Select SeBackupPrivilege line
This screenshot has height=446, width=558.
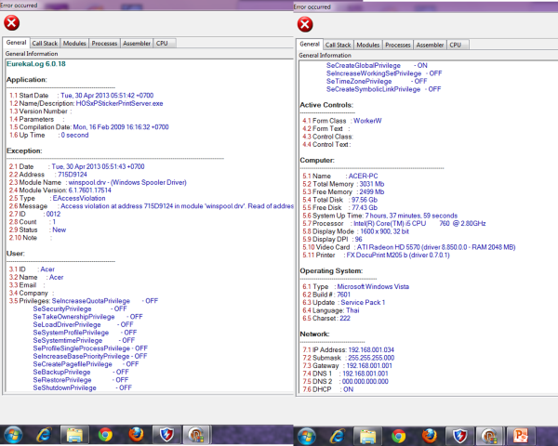coord(81,372)
